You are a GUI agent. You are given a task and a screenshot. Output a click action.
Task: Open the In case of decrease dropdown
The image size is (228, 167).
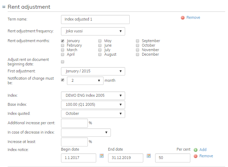[x=86, y=133]
